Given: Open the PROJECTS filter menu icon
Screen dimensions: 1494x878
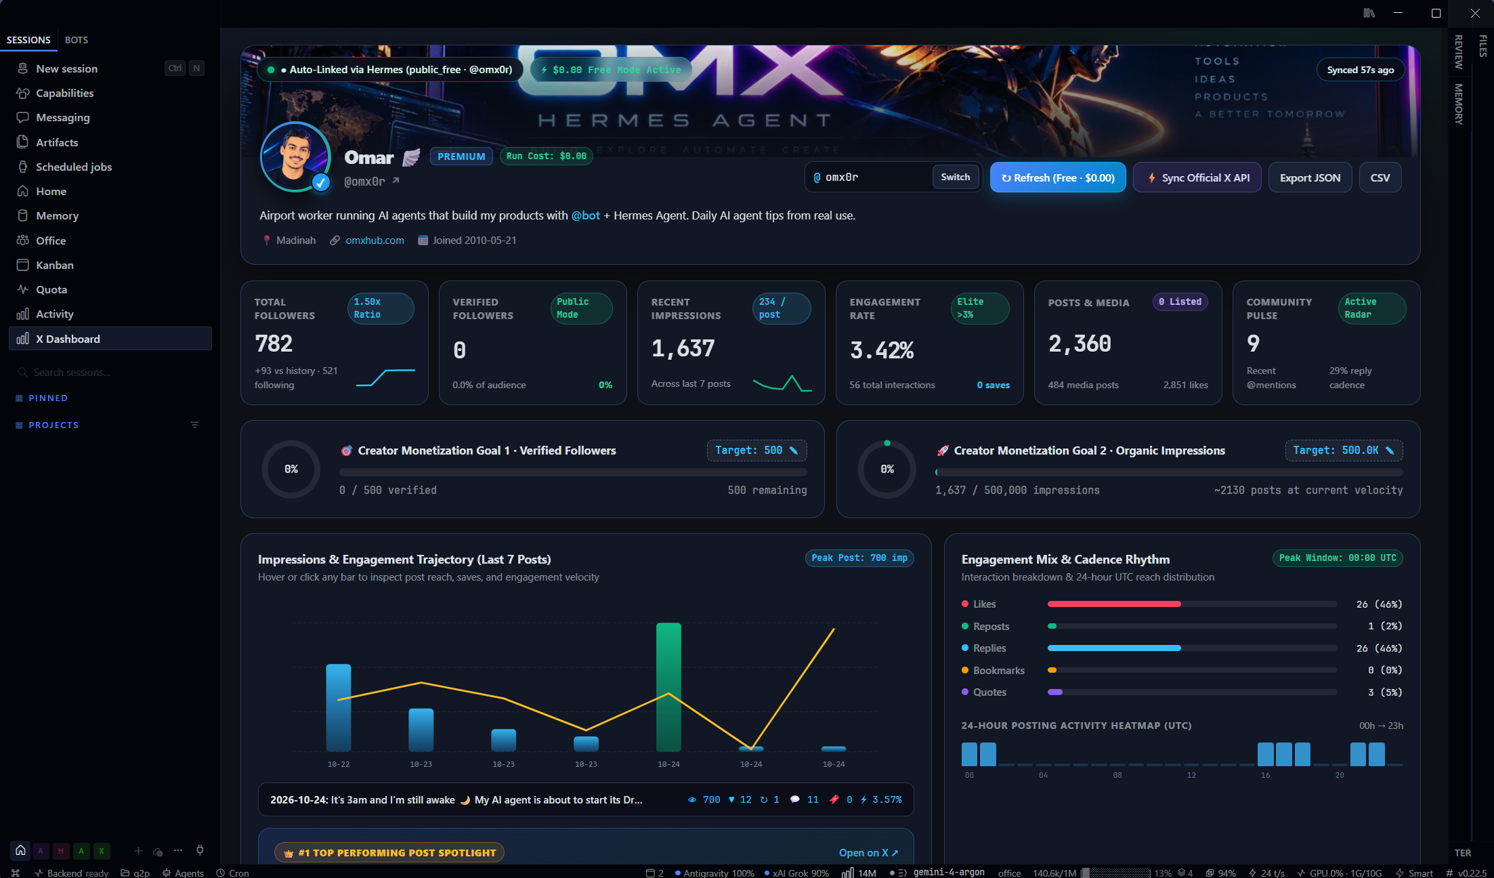Looking at the screenshot, I should tap(195, 425).
